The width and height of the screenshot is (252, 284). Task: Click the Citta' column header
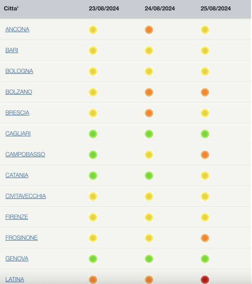click(11, 9)
